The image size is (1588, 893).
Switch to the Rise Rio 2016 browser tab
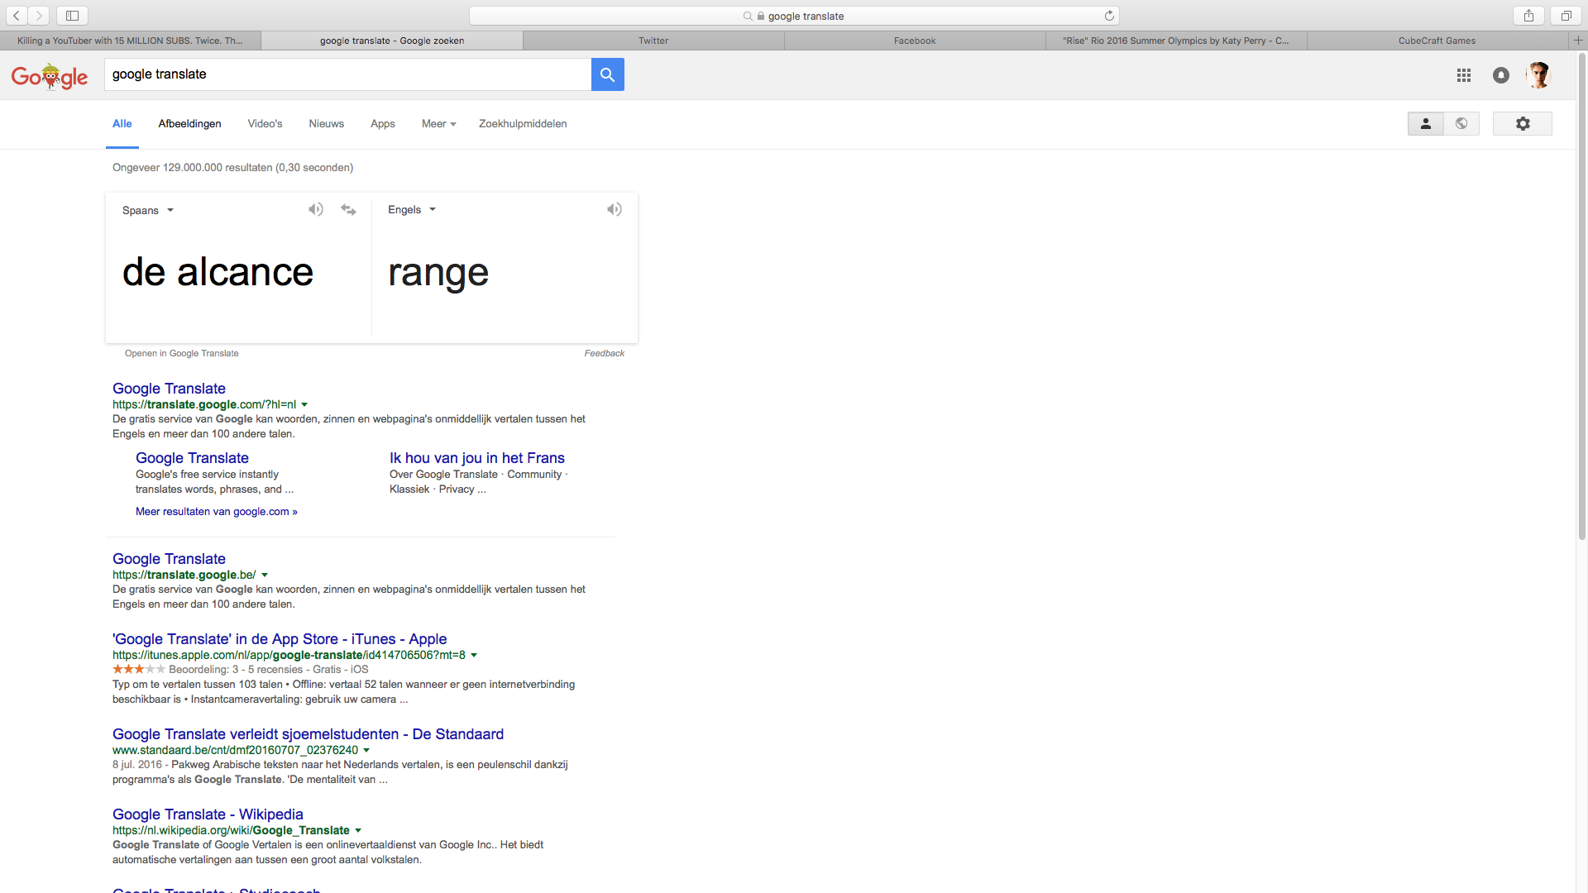coord(1176,41)
